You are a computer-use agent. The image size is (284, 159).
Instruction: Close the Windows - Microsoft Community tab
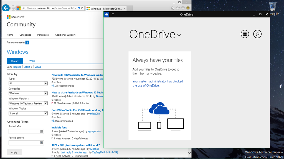tap(125, 9)
